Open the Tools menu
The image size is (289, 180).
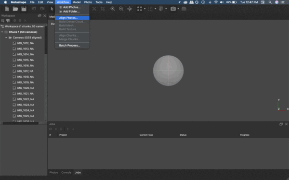click(99, 2)
